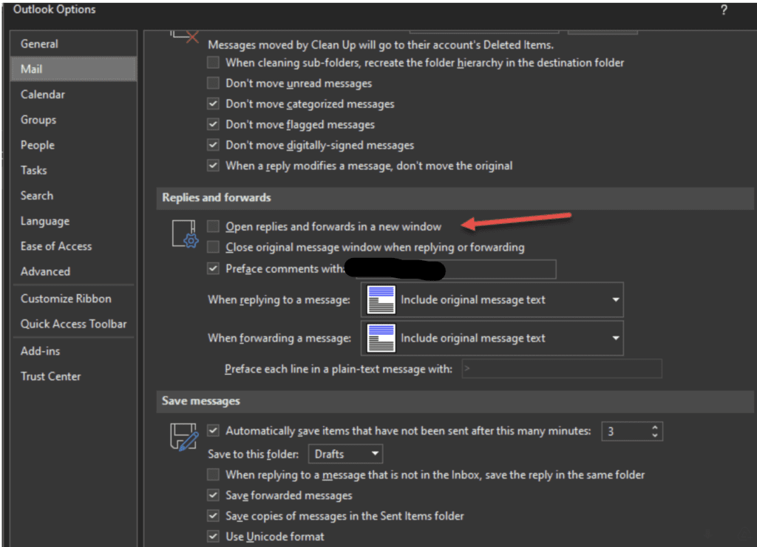757x547 pixels.
Task: Enable don't move unread messages
Action: [x=213, y=83]
